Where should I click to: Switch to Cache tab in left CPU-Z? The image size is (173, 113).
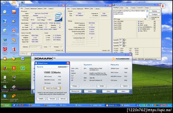(x=27, y=9)
